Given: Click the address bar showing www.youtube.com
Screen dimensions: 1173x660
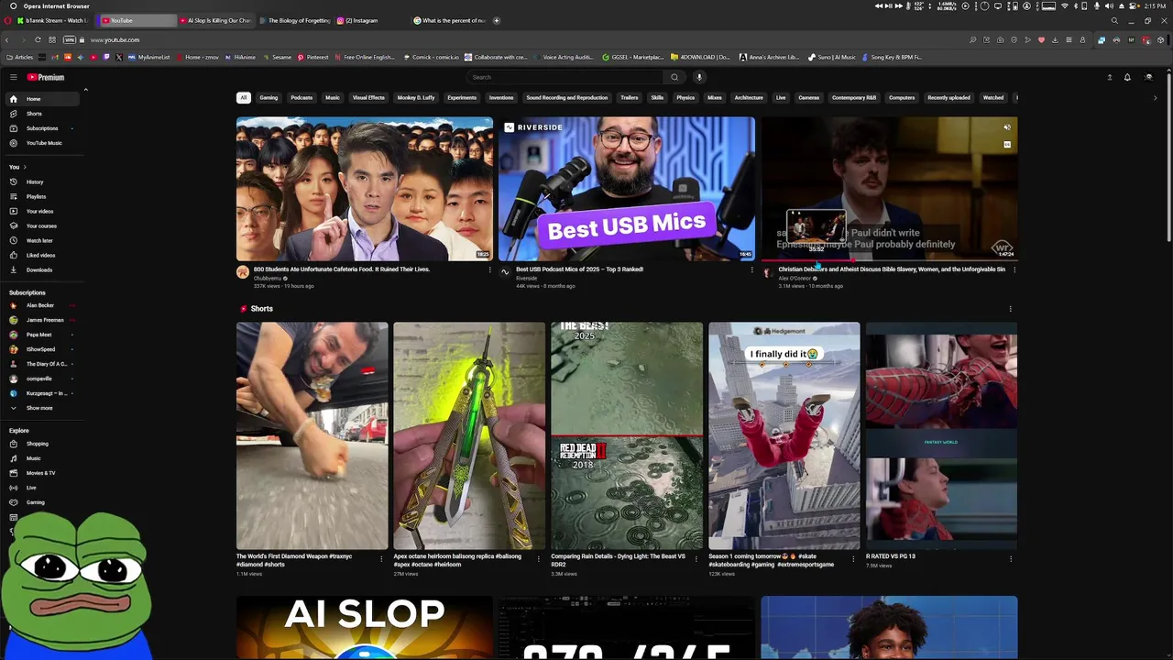Looking at the screenshot, I should pyautogui.click(x=115, y=39).
